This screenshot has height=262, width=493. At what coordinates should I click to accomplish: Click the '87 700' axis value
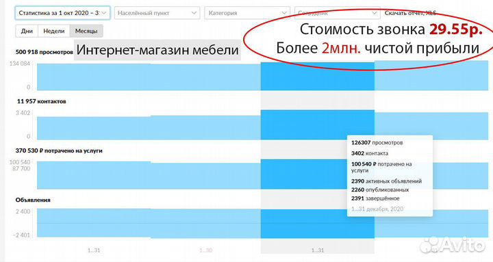pos(21,169)
